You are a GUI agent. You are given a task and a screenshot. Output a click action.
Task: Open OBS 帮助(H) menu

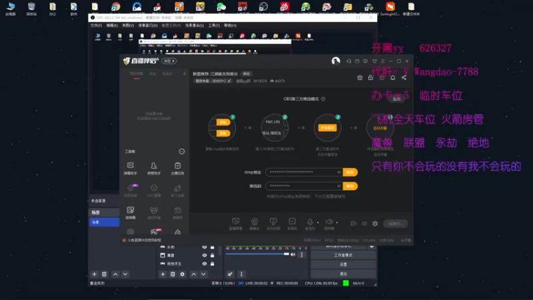coord(230,25)
